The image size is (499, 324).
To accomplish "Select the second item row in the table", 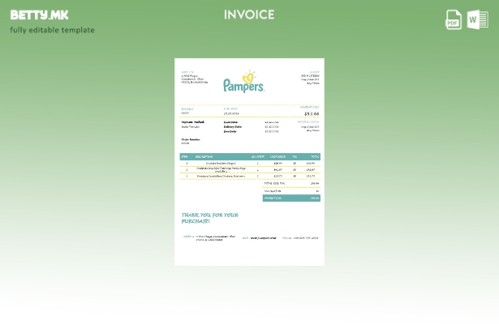I will pos(249,169).
